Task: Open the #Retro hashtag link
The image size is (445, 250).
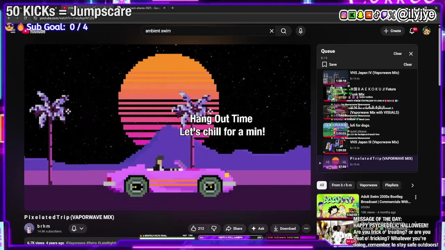Action: pyautogui.click(x=91, y=243)
